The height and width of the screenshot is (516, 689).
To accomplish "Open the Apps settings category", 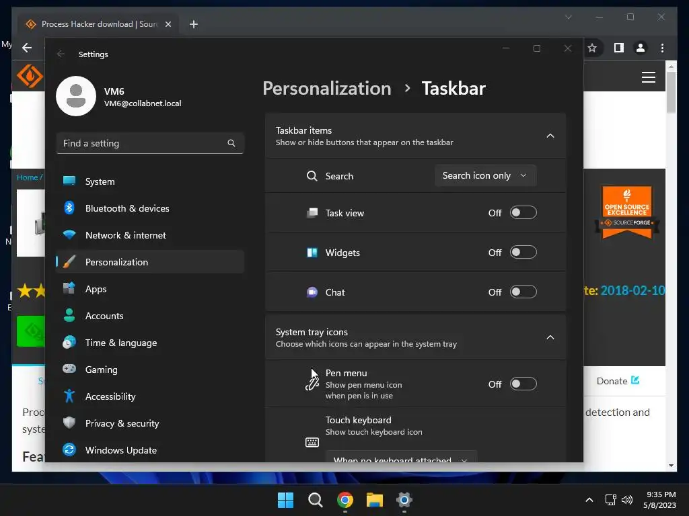I will 150,289.
